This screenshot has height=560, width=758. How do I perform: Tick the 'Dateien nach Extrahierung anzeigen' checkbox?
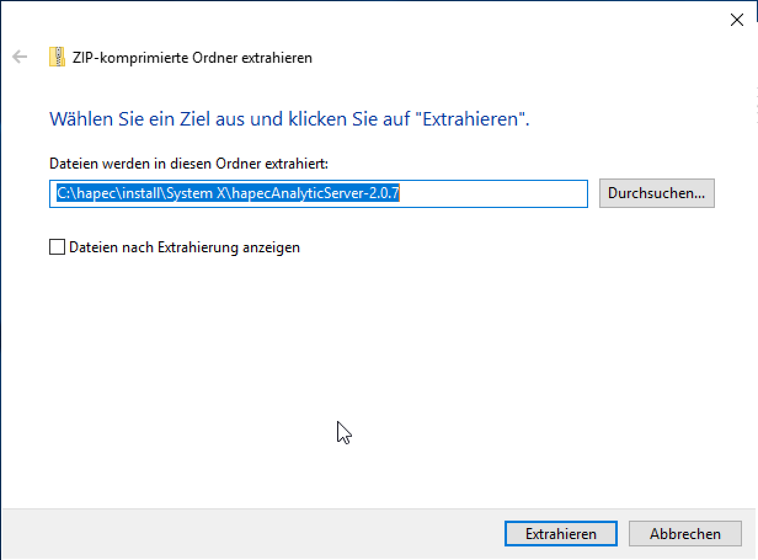(x=57, y=247)
